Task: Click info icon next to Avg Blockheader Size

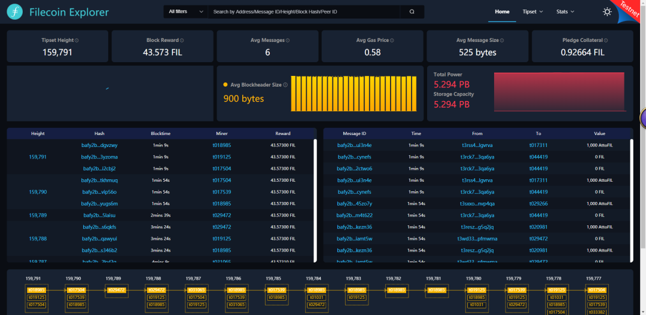Action: (285, 85)
